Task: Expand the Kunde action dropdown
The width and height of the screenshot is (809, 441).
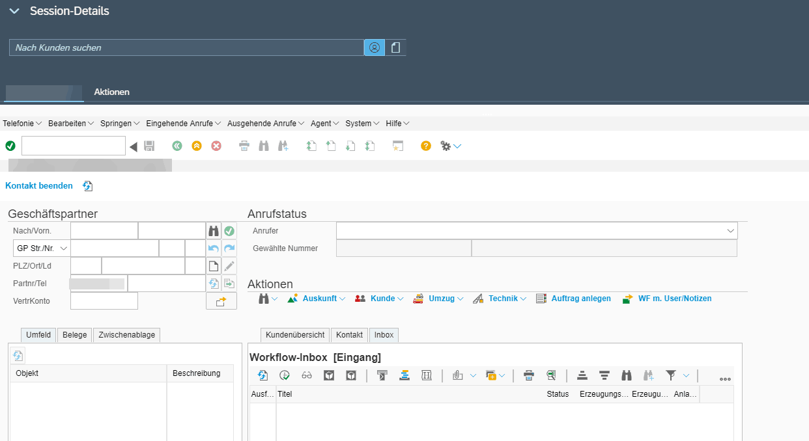Action: [400, 299]
